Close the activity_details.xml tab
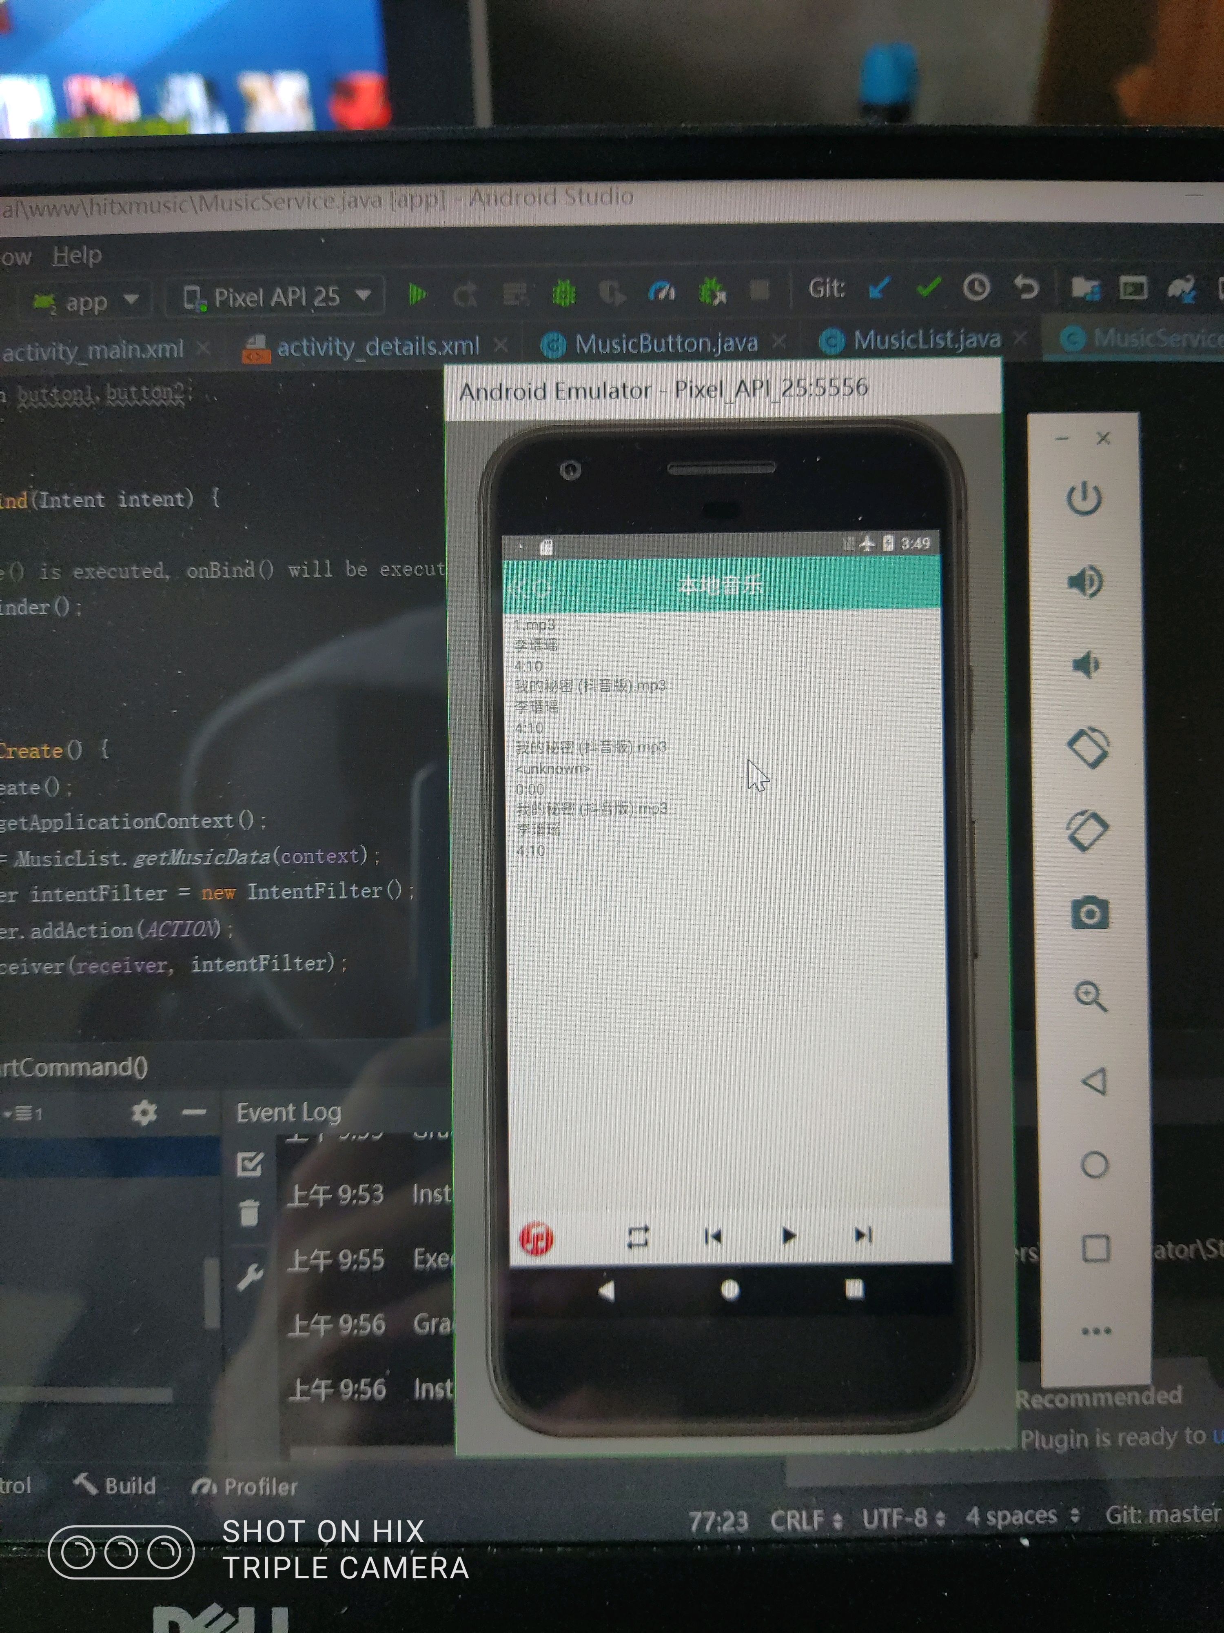This screenshot has width=1224, height=1633. click(500, 345)
